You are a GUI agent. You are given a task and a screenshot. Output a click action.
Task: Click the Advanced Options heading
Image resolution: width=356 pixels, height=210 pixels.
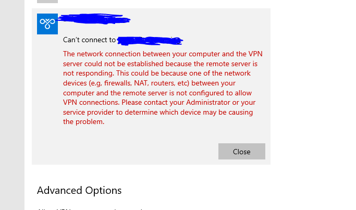79,190
